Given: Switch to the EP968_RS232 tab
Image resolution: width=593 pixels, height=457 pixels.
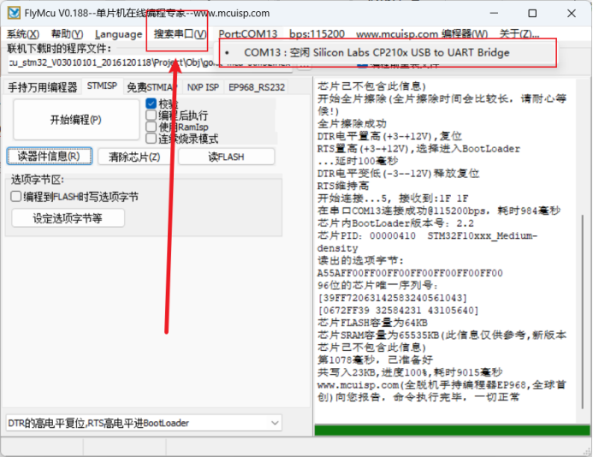Looking at the screenshot, I should [257, 87].
